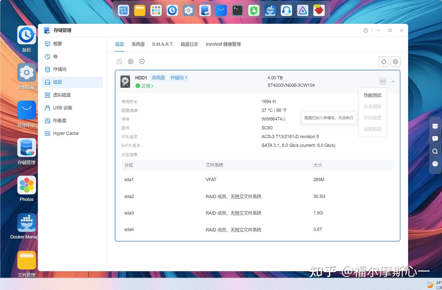This screenshot has height=290, width=442.
Task: Open the headset support app in dock
Action: [286, 10]
